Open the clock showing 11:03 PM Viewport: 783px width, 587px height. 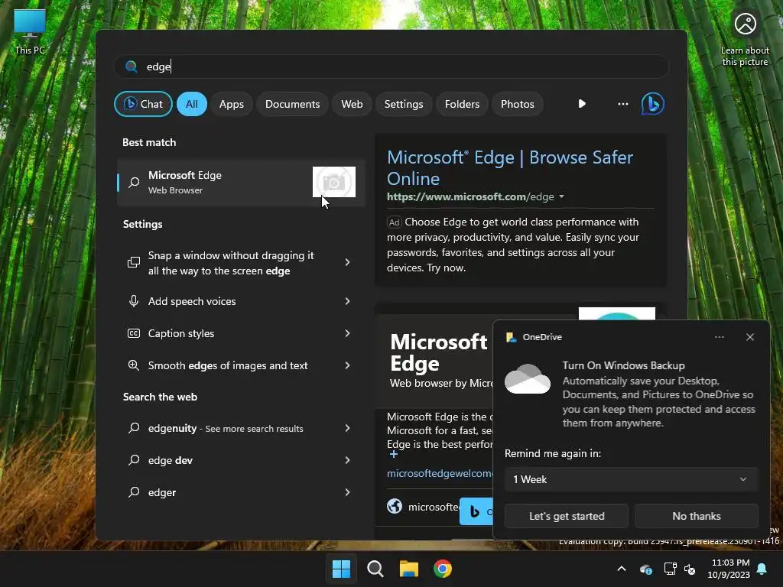point(729,569)
